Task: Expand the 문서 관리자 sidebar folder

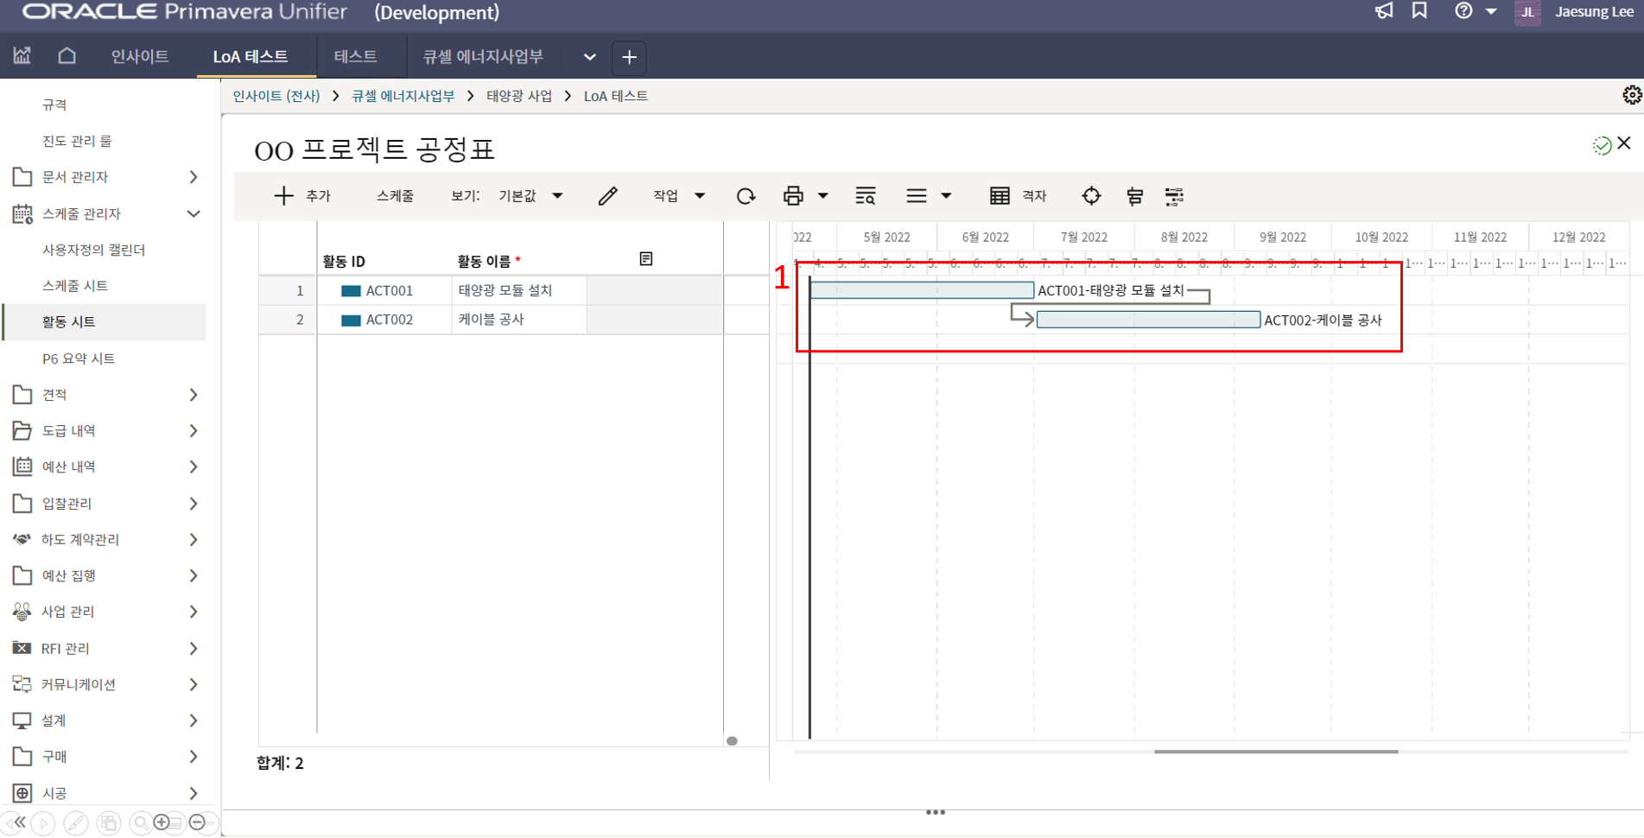Action: (x=194, y=177)
